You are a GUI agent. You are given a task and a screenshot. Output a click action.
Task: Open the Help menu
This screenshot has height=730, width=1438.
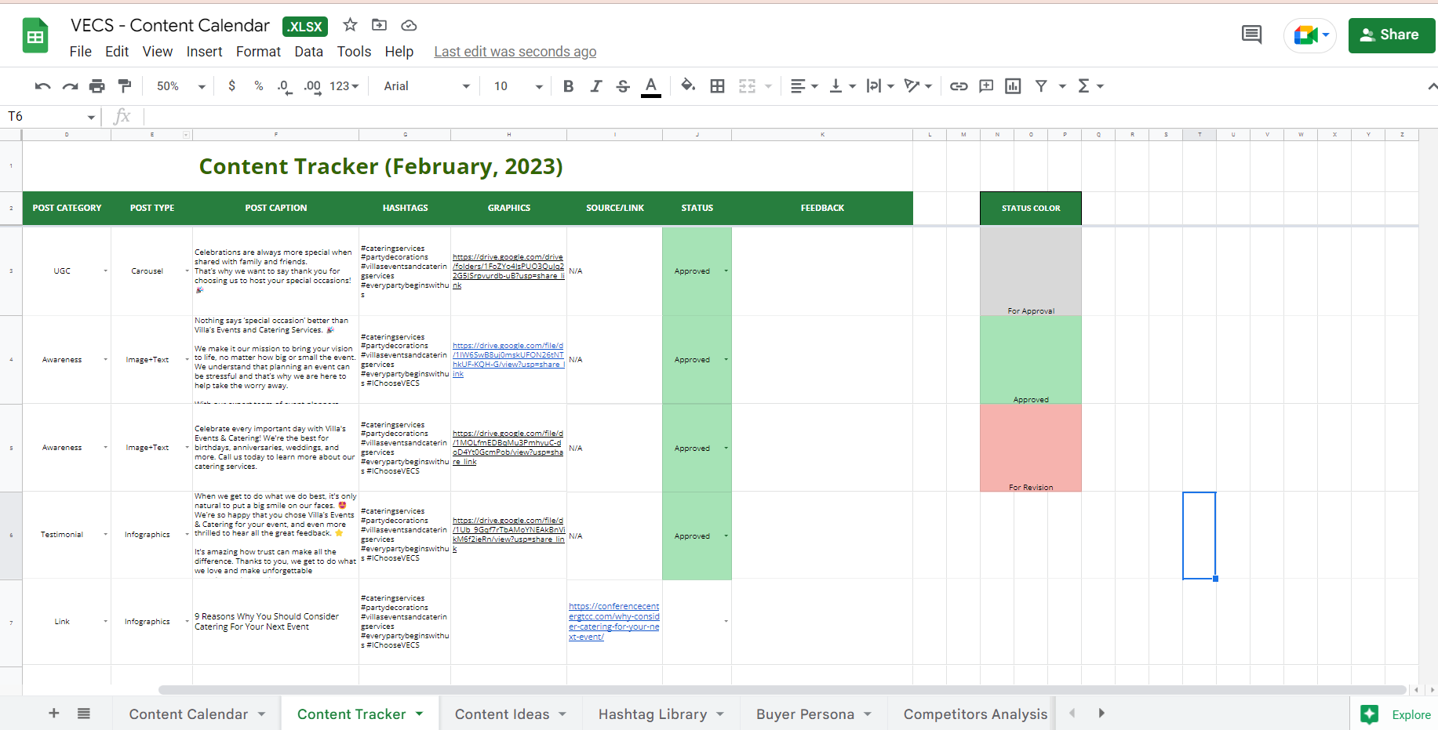[x=399, y=52]
